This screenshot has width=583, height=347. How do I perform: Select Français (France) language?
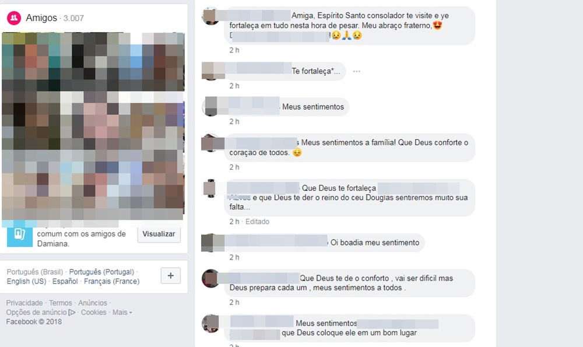[111, 281]
